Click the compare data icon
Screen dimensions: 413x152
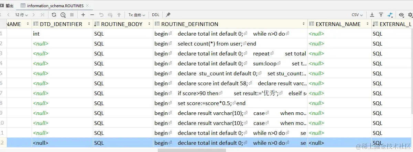pos(390,15)
